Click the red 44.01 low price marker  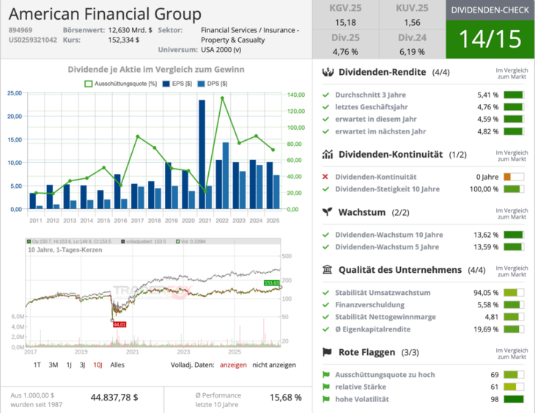[119, 324]
